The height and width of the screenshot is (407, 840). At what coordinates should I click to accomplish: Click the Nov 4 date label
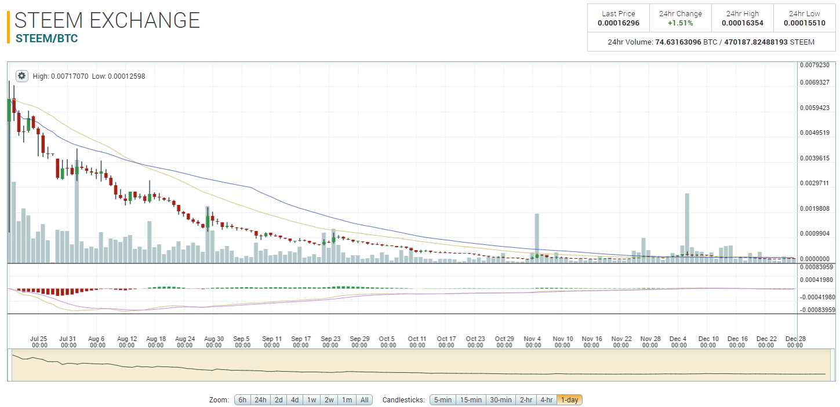point(533,342)
